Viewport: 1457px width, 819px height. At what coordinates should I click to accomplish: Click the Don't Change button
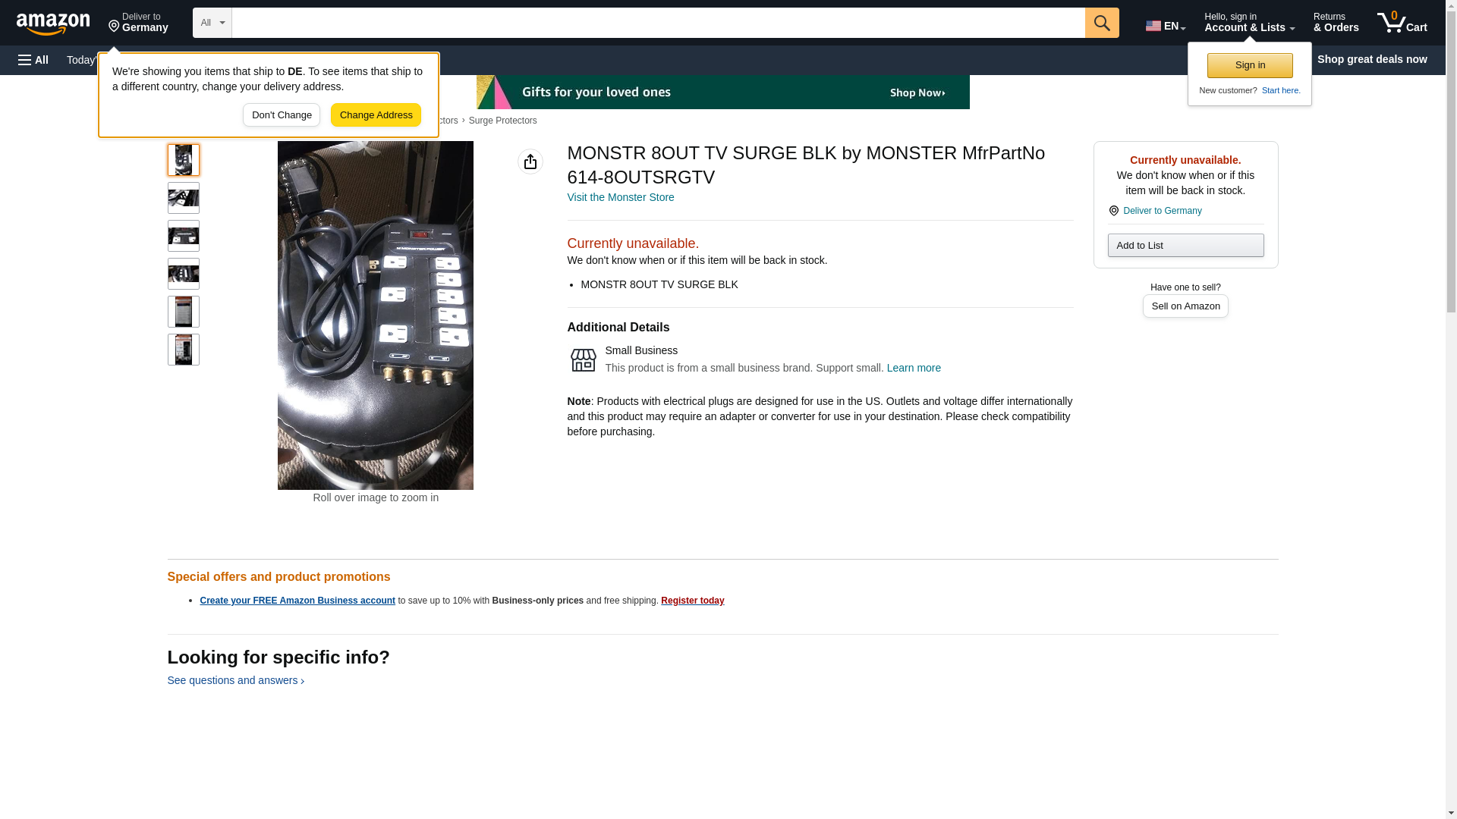pos(282,115)
